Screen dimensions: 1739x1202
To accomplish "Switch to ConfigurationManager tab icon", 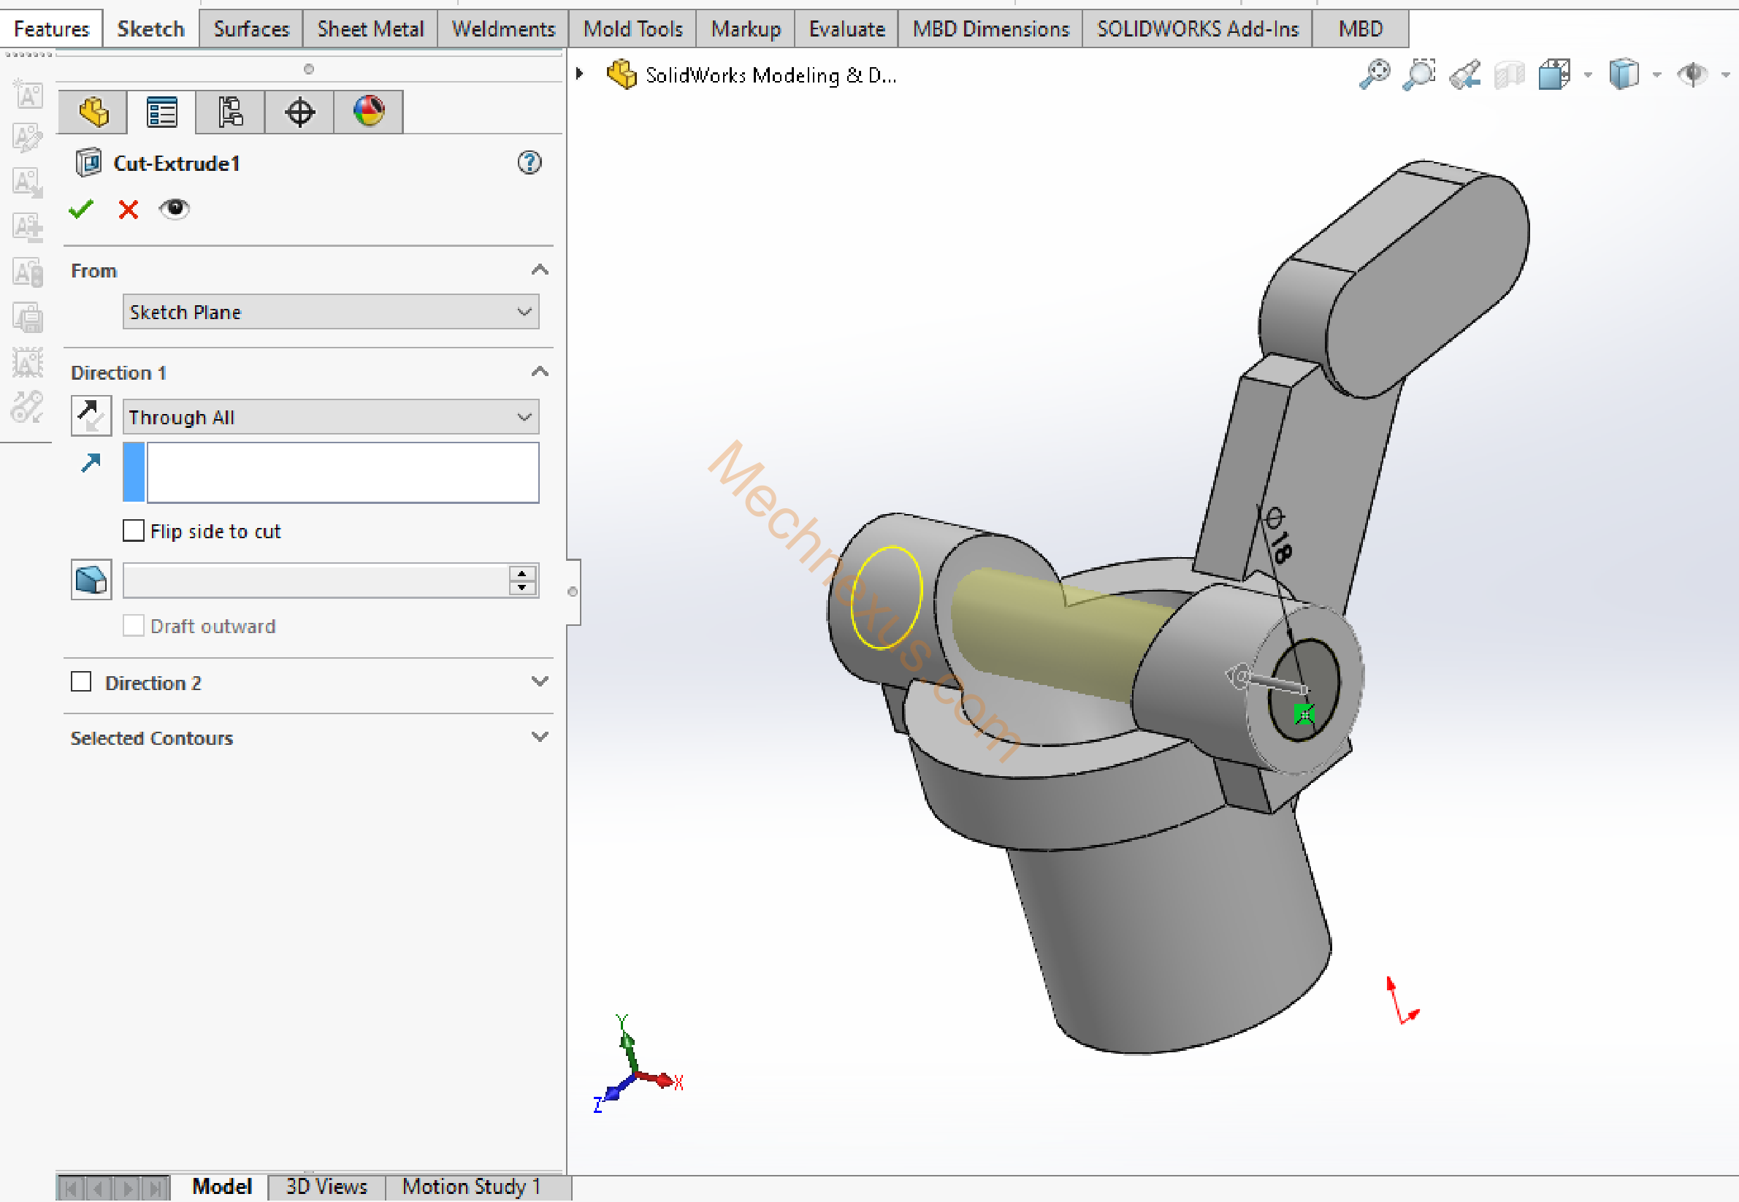I will click(x=231, y=112).
